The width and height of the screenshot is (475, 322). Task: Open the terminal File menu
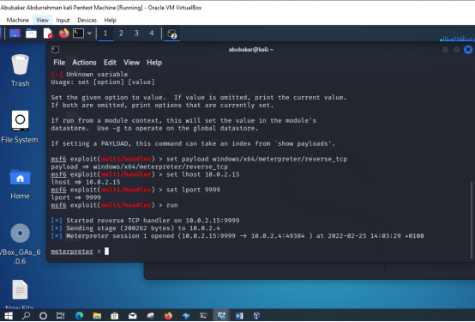pyautogui.click(x=59, y=63)
